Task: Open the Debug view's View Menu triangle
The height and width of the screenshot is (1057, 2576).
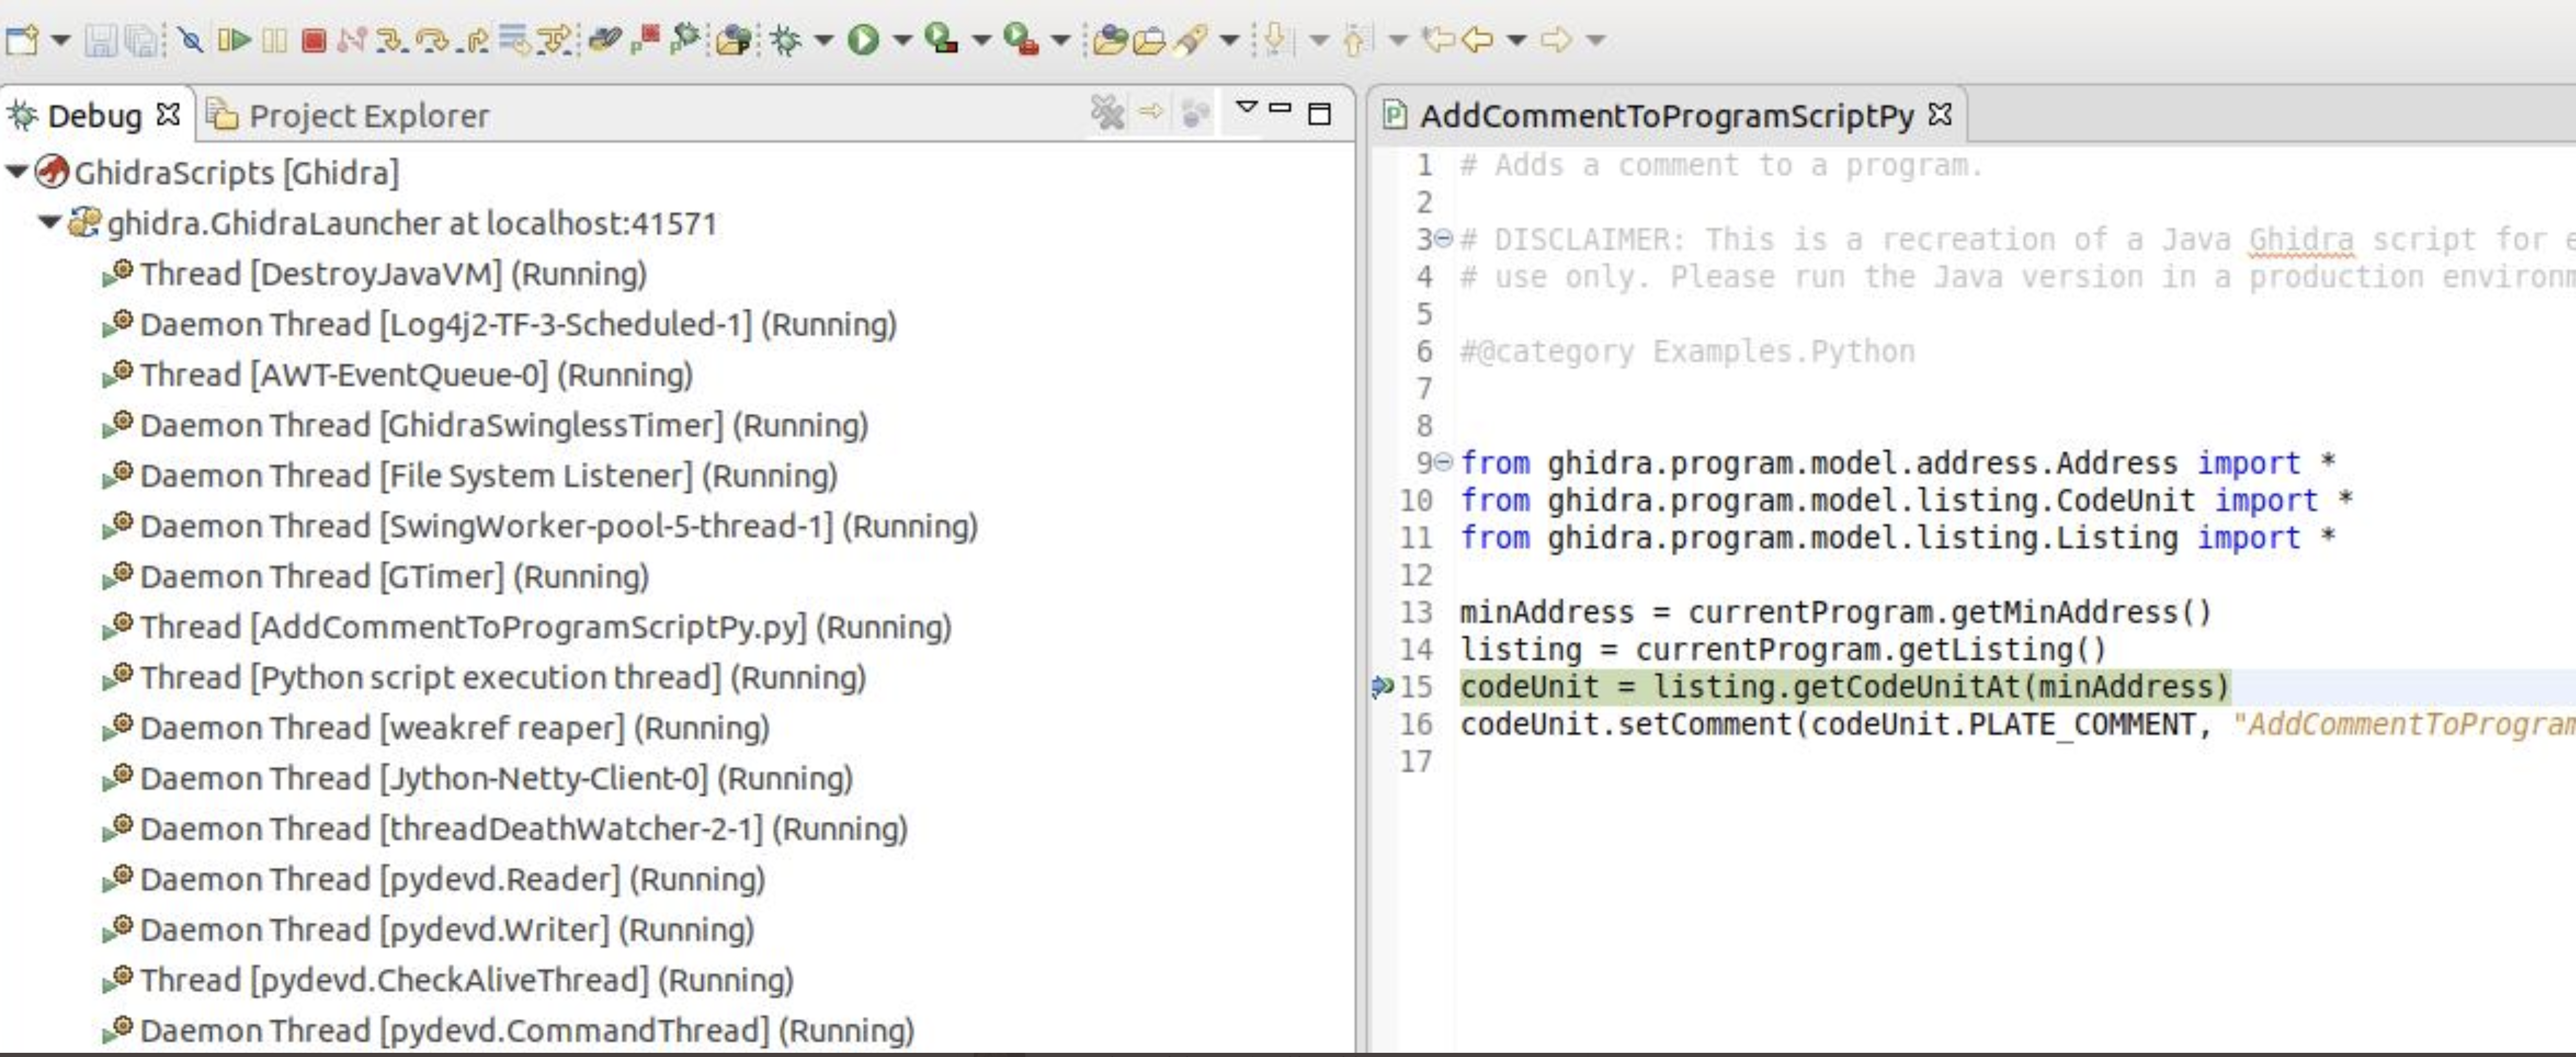Action: coord(1246,107)
